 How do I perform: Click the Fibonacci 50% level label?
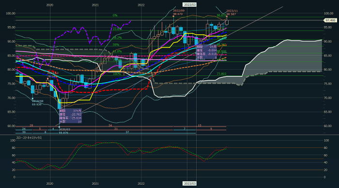coord(116,44)
